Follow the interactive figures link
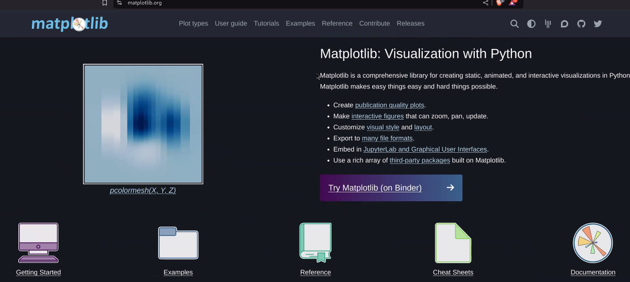This screenshot has height=282, width=630. (378, 116)
